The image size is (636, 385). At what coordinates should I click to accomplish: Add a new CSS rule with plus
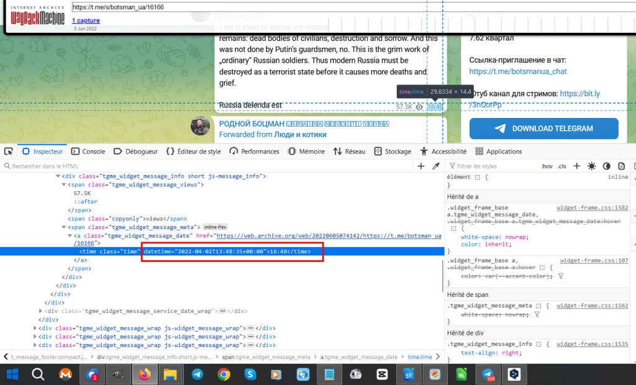pyautogui.click(x=576, y=166)
